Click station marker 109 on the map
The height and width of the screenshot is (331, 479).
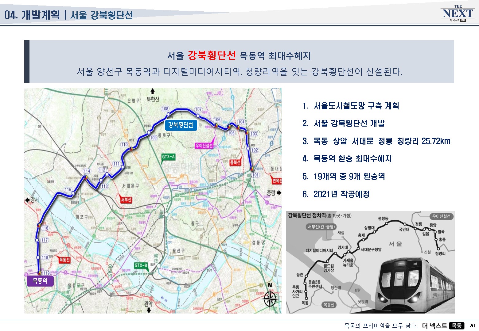[x=154, y=137]
